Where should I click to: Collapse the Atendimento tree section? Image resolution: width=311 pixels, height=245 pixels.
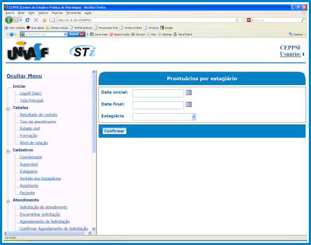pos(8,201)
